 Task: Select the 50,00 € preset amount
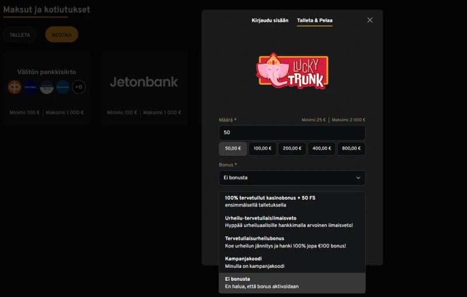(233, 149)
